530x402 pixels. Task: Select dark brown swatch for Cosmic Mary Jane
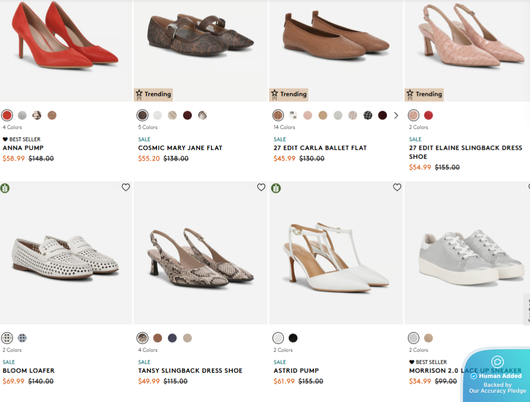[142, 115]
